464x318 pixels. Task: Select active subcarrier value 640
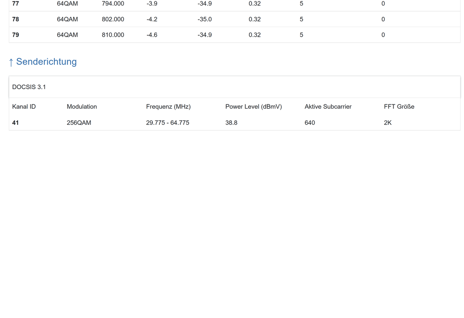point(309,123)
